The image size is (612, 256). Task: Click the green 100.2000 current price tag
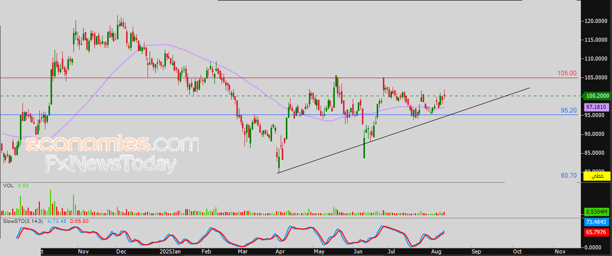coord(597,96)
